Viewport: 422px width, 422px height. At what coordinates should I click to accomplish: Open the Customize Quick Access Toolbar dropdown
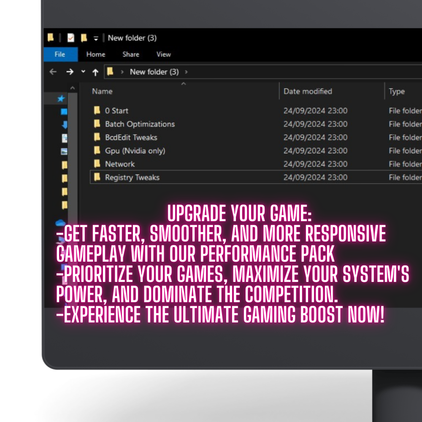96,39
